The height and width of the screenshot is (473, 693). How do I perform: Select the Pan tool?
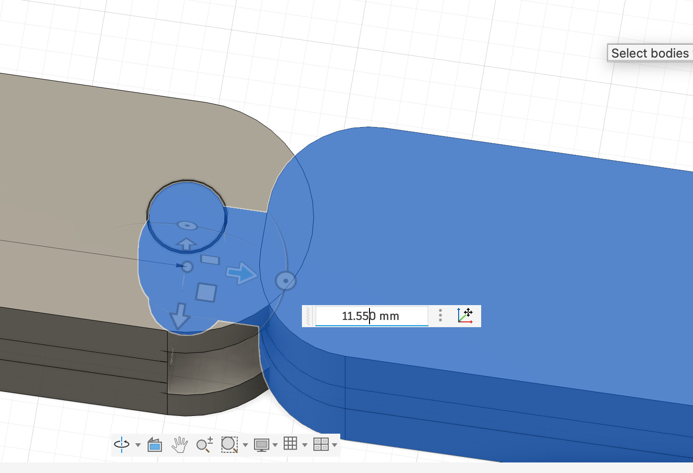click(179, 445)
